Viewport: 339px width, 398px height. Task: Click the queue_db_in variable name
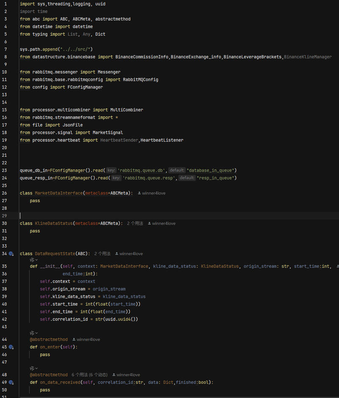point(33,170)
